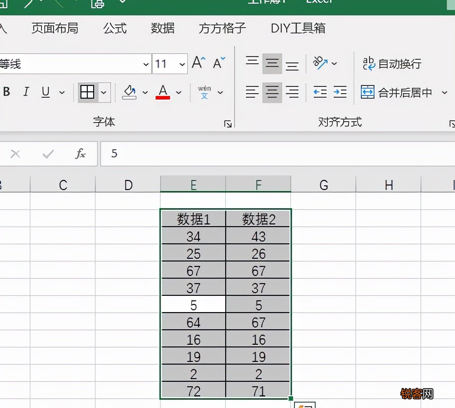Toggle Underline formatting
This screenshot has height=408, width=455.
tap(46, 92)
